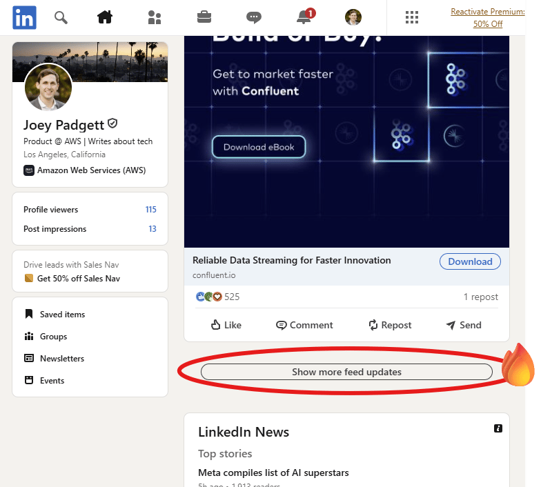This screenshot has width=541, height=487.
Task: Click the verification shield badge
Action: coord(112,123)
